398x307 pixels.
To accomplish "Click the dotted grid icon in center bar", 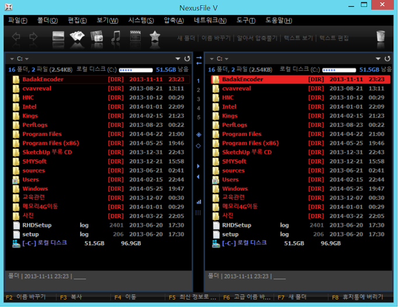I will click(198, 213).
